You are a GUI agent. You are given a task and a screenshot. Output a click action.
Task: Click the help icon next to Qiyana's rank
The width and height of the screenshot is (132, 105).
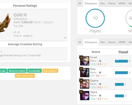click(100, 84)
